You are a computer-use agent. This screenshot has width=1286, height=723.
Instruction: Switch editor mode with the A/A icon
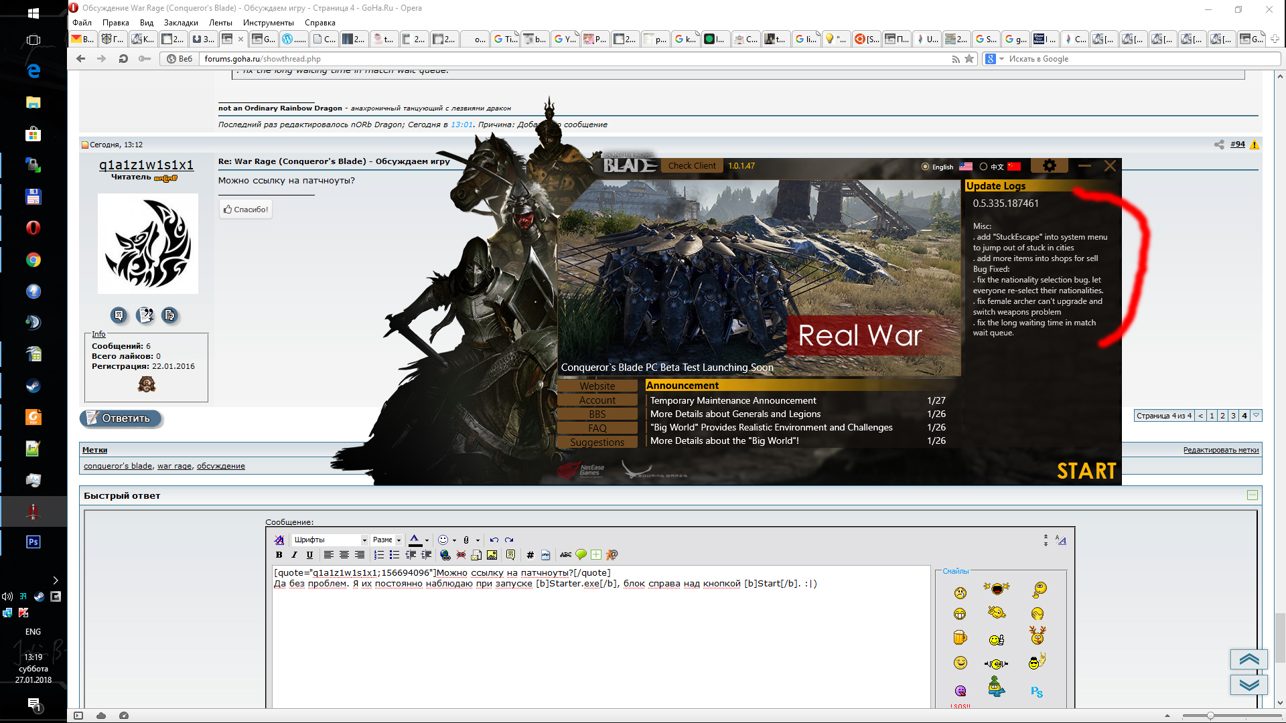coord(1061,540)
